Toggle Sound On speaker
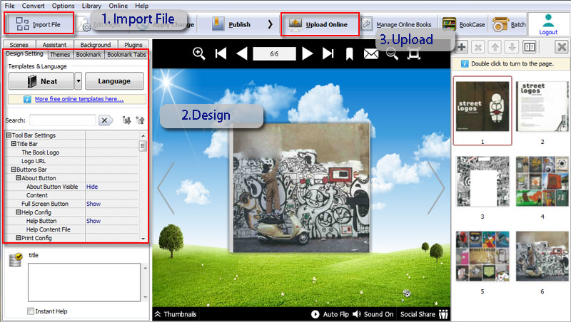 tap(373, 314)
